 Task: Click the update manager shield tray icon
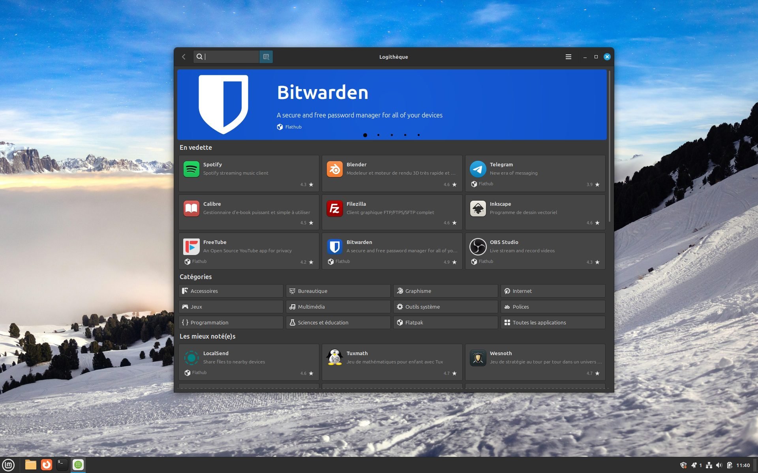(x=683, y=465)
